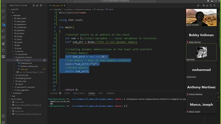
Task: Click the gear icon in editor toolbar
Action: click(203, 6)
